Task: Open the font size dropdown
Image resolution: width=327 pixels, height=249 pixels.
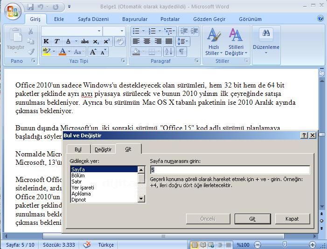Action: [122, 31]
